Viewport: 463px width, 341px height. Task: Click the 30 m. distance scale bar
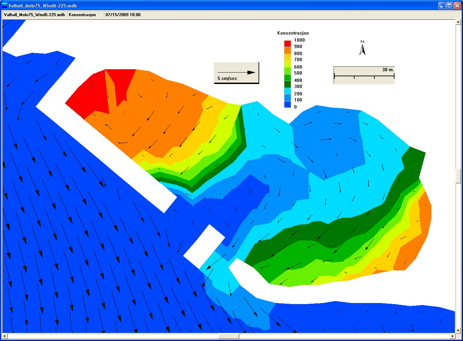pyautogui.click(x=364, y=75)
